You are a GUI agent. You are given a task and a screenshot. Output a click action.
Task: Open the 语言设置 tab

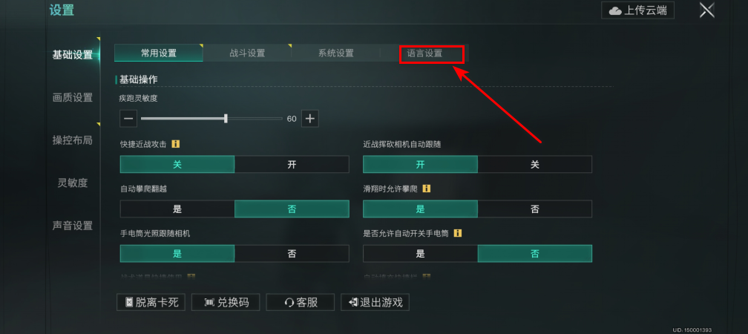click(x=424, y=53)
